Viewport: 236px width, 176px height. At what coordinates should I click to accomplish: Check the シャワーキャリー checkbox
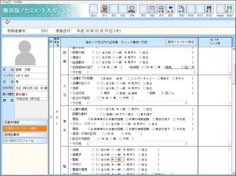click(x=129, y=78)
